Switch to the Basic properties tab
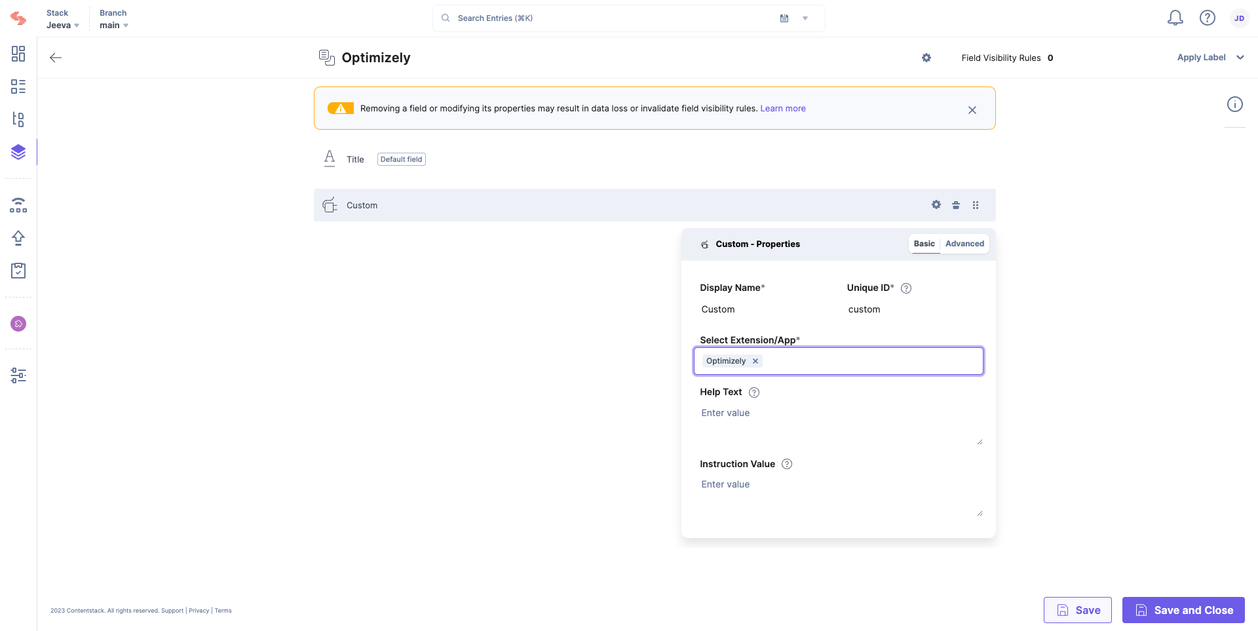Image resolution: width=1258 pixels, height=631 pixels. [x=924, y=244]
